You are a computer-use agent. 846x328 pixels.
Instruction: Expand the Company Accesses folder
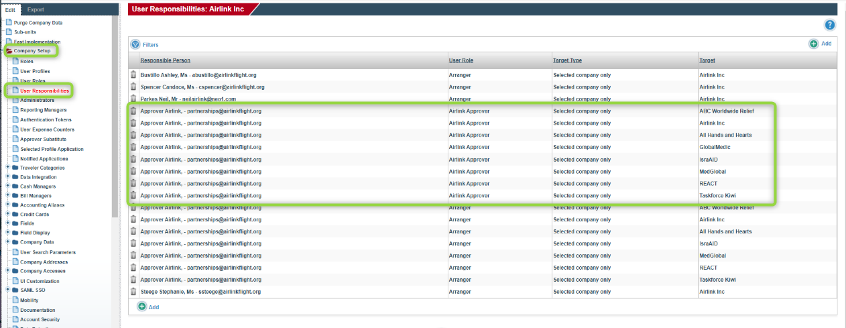pyautogui.click(x=7, y=271)
